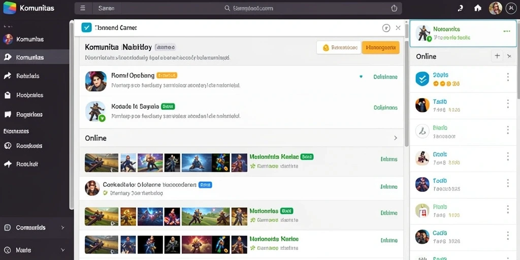Expand the Mante section chevron
520x260 pixels.
click(63, 250)
